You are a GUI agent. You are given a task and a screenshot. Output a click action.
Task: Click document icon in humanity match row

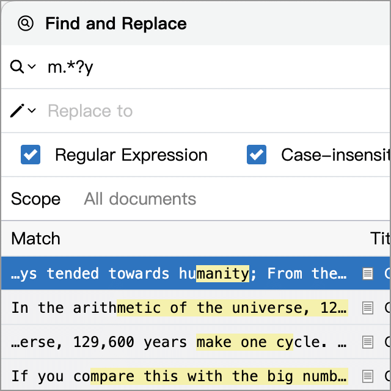click(x=368, y=274)
